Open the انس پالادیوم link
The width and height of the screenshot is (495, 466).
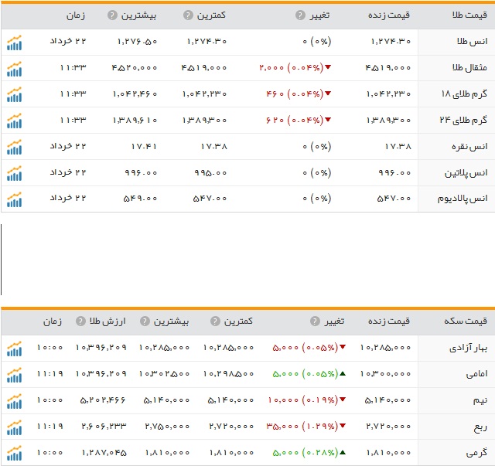[x=463, y=199]
